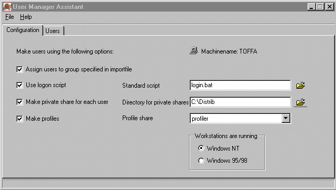The width and height of the screenshot is (336, 190).
Task: Click the C:\Distrib directory field
Action: 240,102
